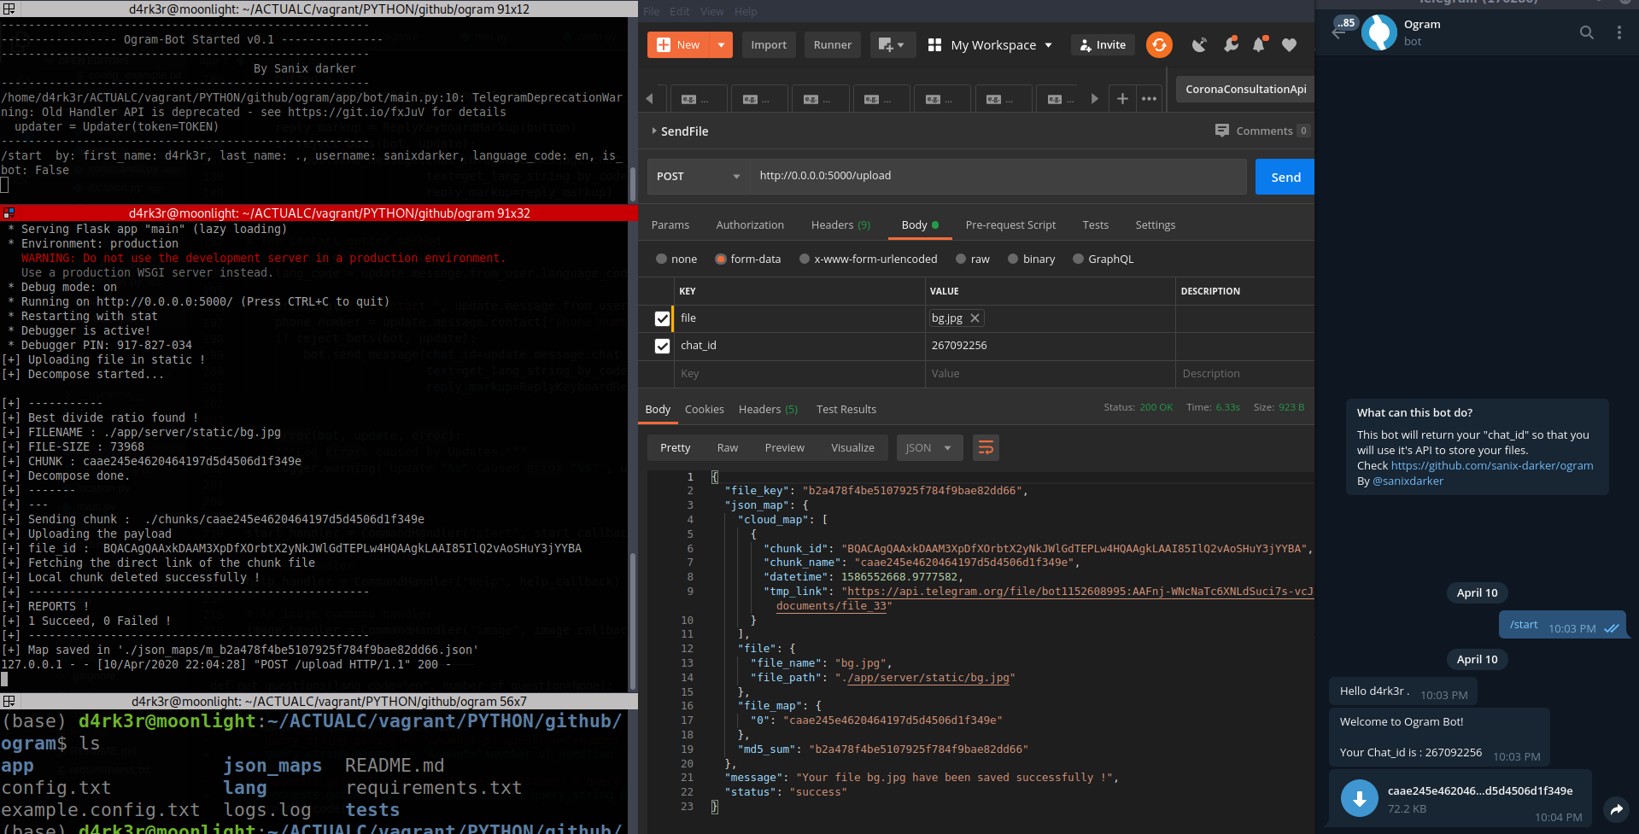Click the red terminal pane split icon
The image size is (1639, 834).
9,213
